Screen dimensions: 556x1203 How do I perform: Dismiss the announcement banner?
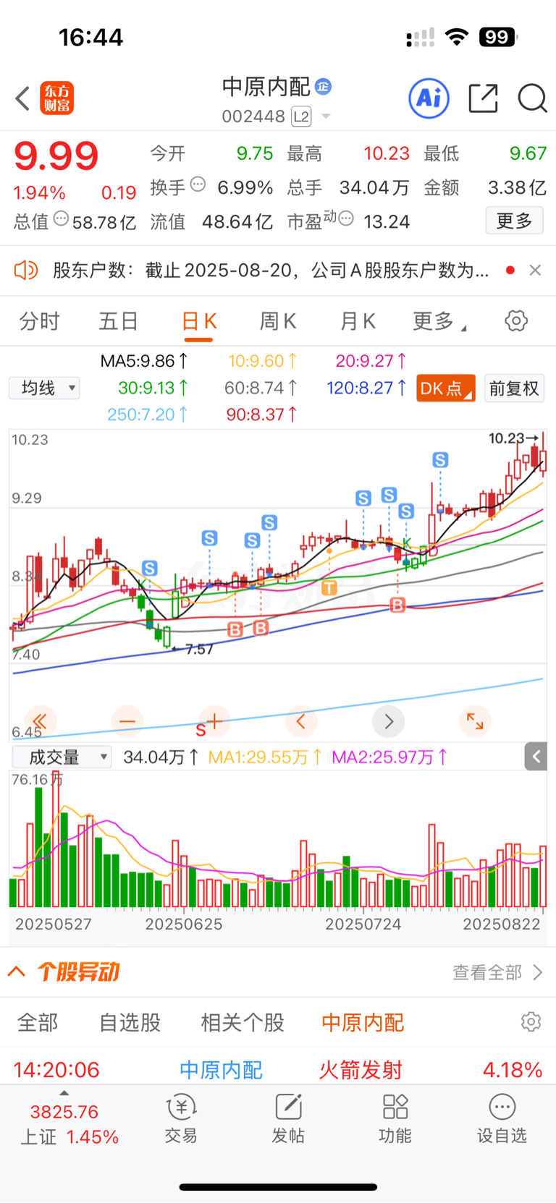(x=535, y=271)
